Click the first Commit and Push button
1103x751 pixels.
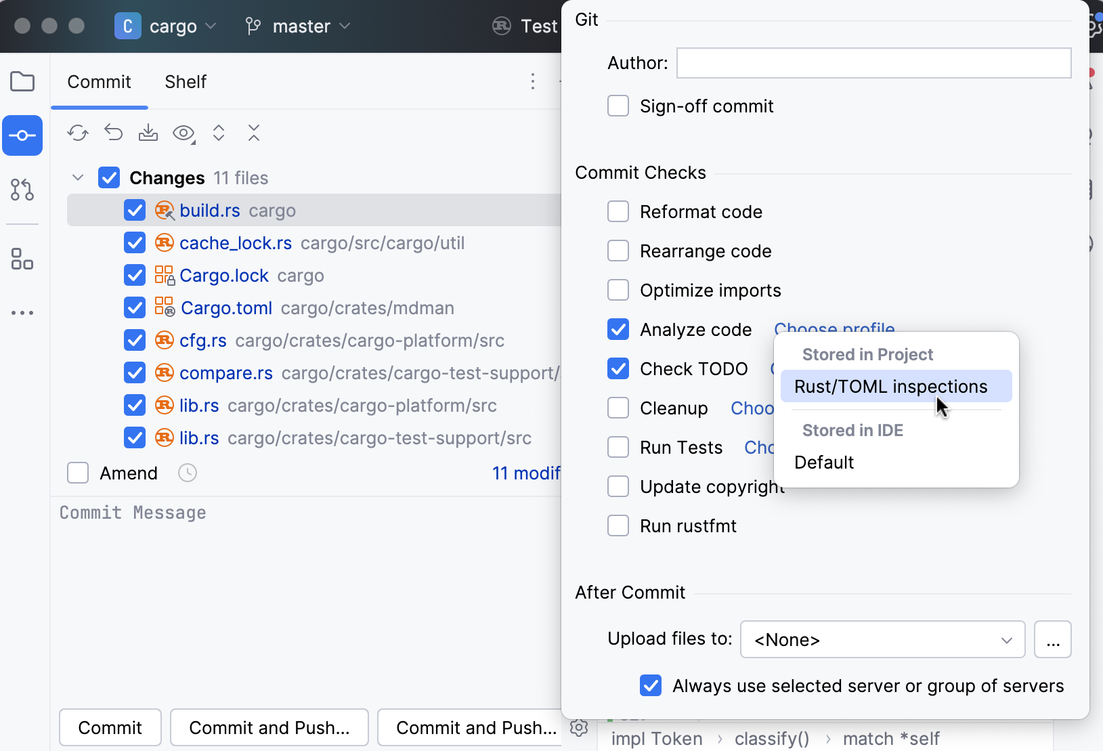click(269, 728)
